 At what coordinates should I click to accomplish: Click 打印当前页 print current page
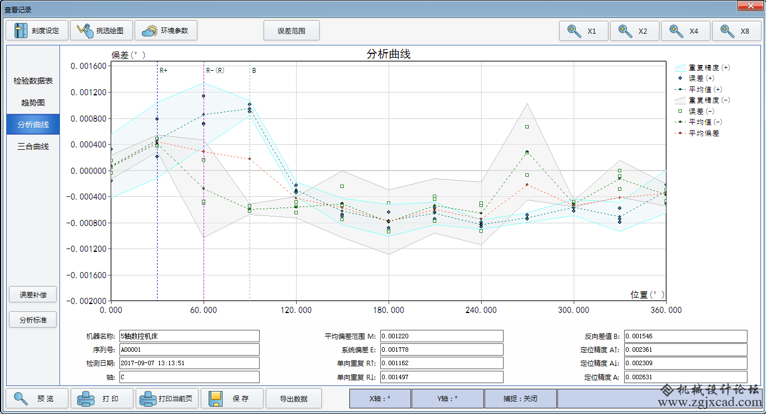click(x=167, y=398)
